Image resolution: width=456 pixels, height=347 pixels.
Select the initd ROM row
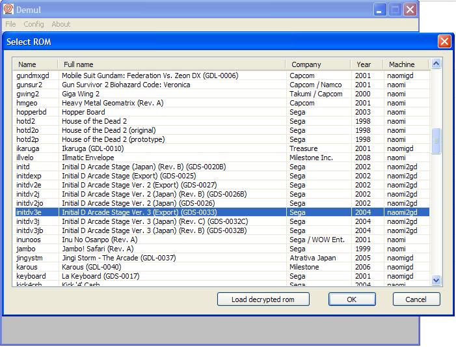click(222, 167)
